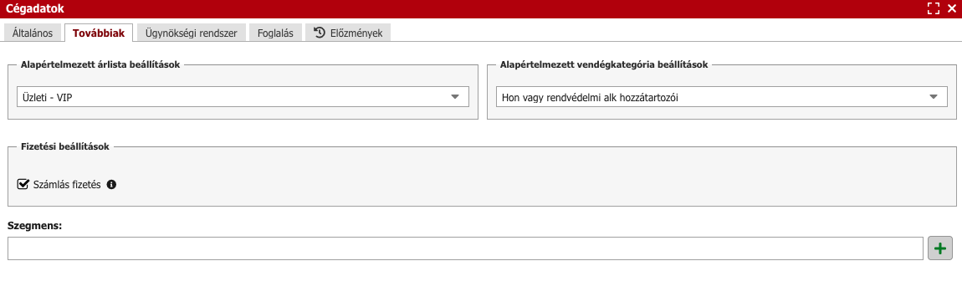Add a segment with the green plus button
The height and width of the screenshot is (307, 962).
click(x=940, y=248)
